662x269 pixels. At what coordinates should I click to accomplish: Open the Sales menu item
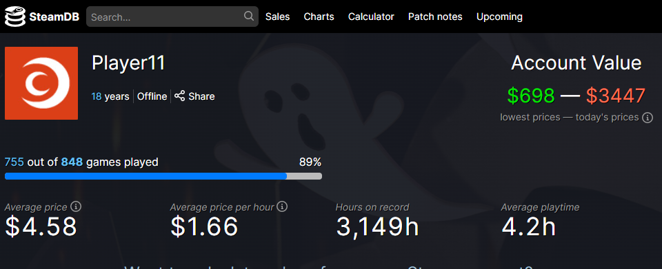click(277, 17)
